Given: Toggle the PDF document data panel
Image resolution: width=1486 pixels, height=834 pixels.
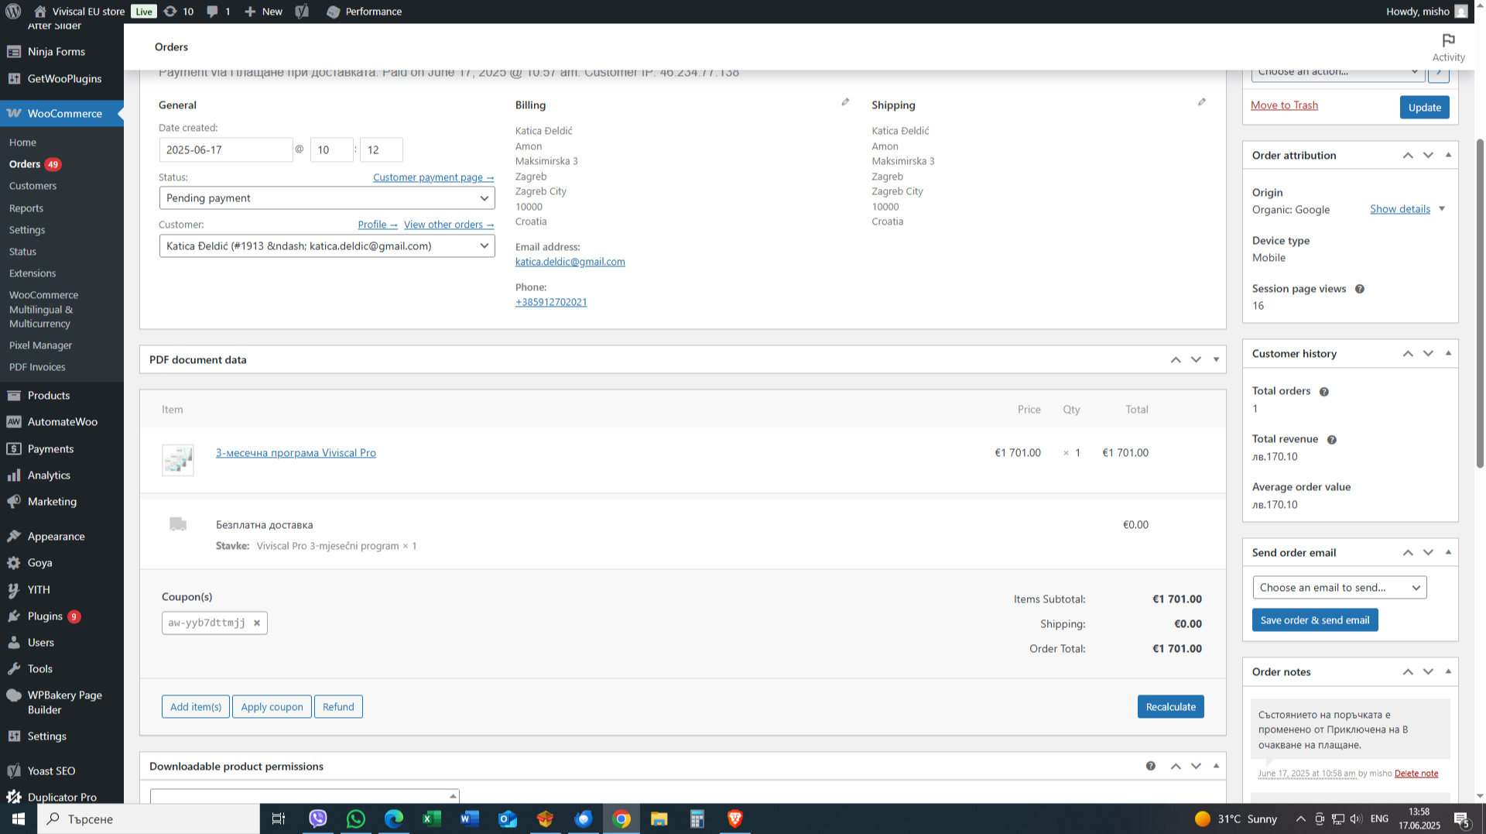Looking at the screenshot, I should pos(1216,359).
